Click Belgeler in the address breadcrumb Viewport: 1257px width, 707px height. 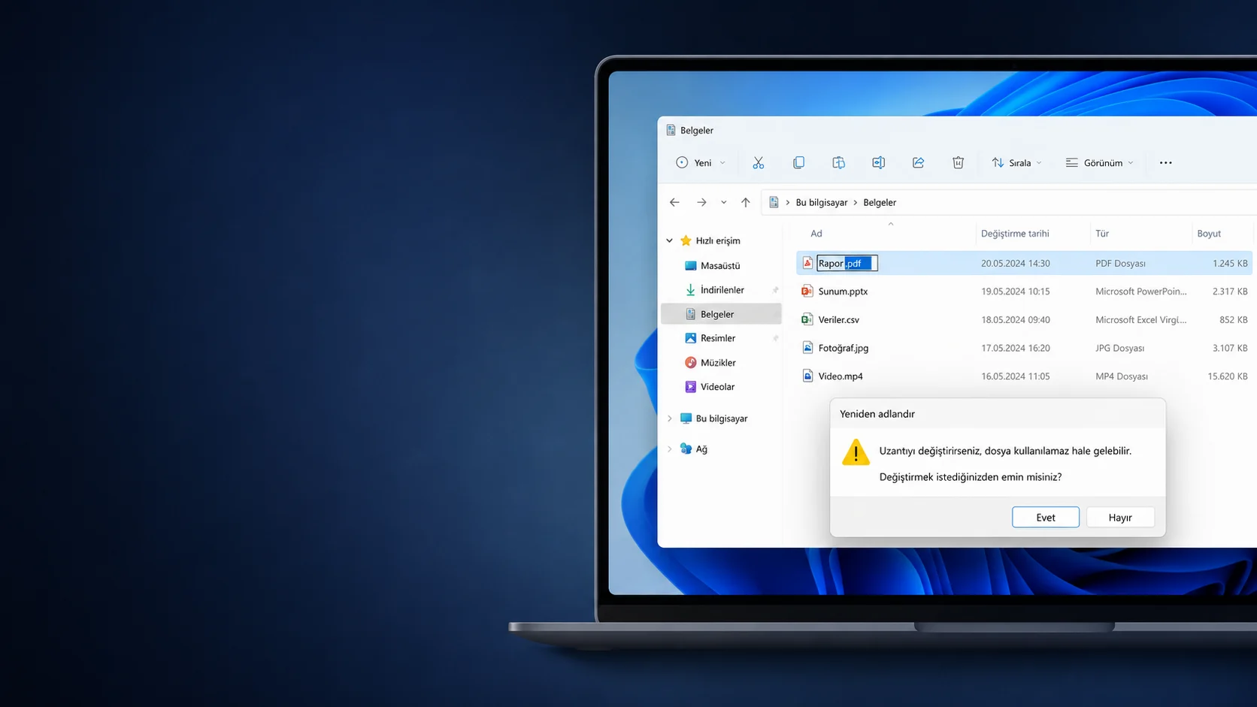(880, 202)
